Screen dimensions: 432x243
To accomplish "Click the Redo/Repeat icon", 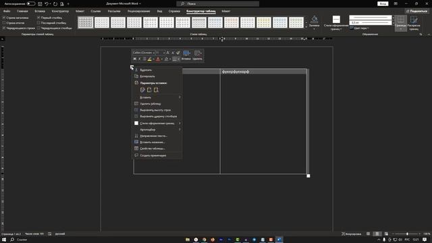I will coord(55,4).
